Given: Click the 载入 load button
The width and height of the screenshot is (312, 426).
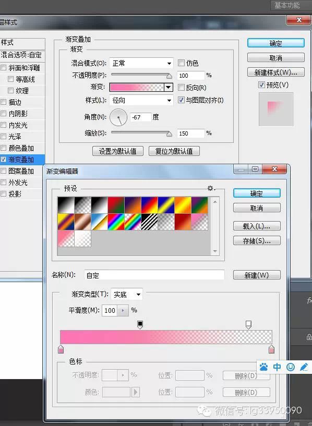Looking at the screenshot, I should [257, 226].
